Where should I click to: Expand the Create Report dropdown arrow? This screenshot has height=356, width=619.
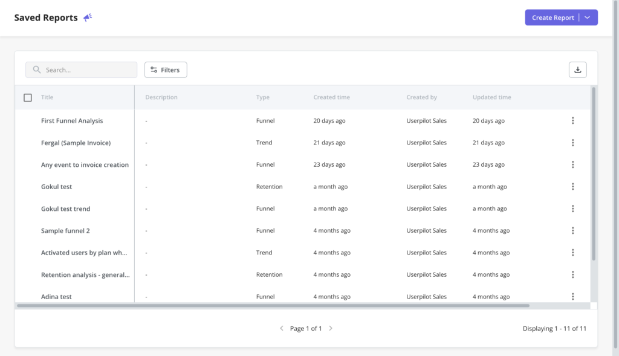(x=588, y=18)
